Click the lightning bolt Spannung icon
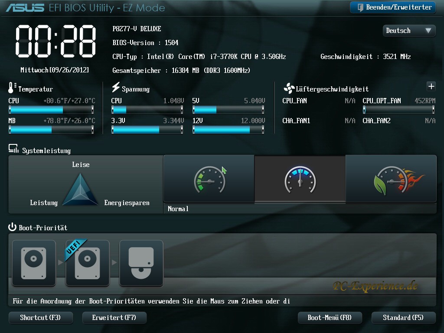 pyautogui.click(x=116, y=88)
